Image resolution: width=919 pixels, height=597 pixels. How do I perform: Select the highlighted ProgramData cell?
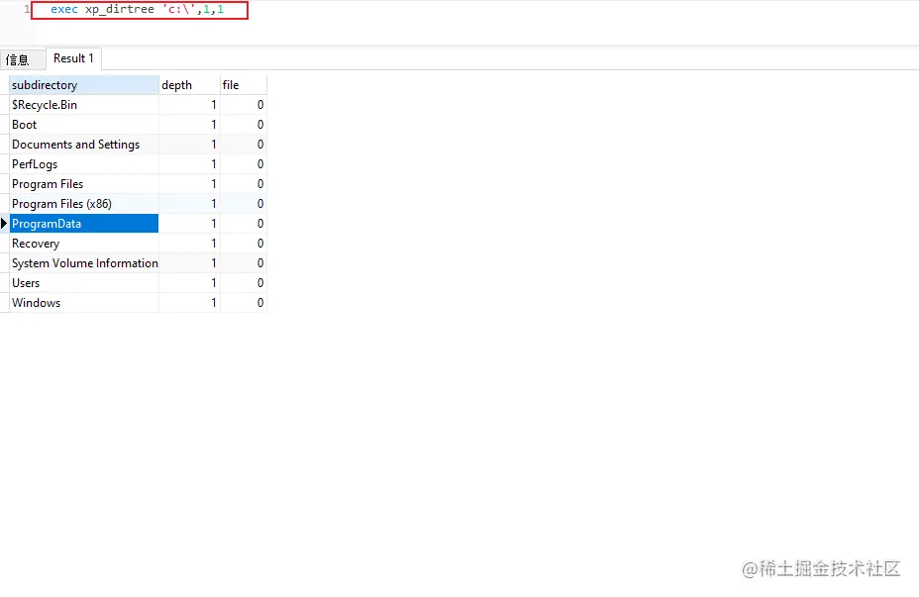coord(84,224)
